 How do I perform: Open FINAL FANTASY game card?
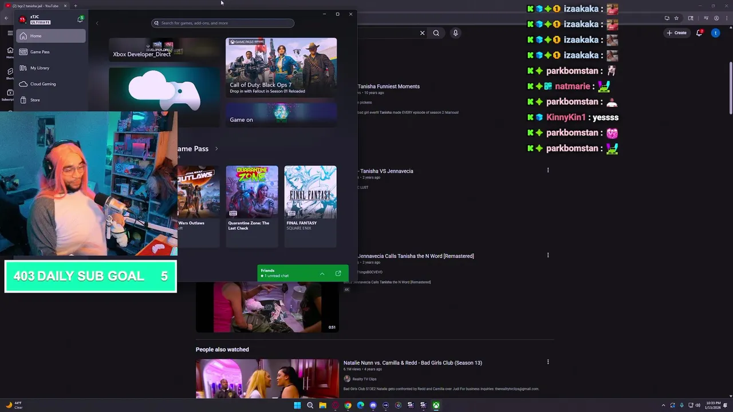[310, 207]
